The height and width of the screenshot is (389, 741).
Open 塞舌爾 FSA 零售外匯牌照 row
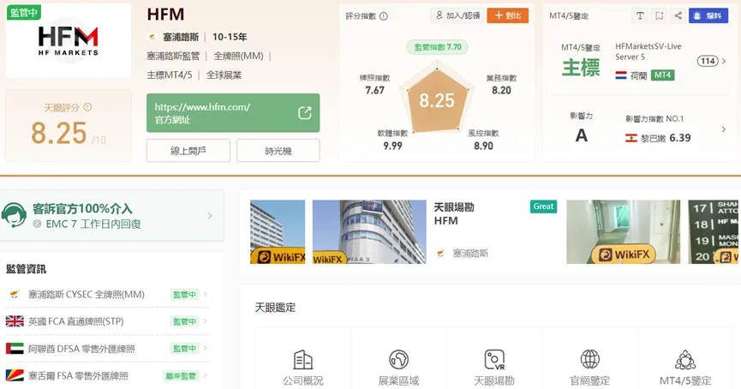107,376
